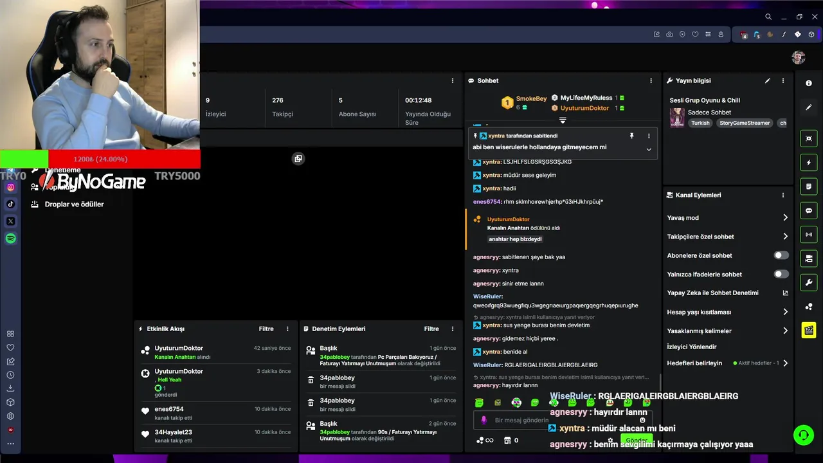The image size is (823, 463).
Task: Expand the Yavaş mod option
Action: (x=728, y=218)
